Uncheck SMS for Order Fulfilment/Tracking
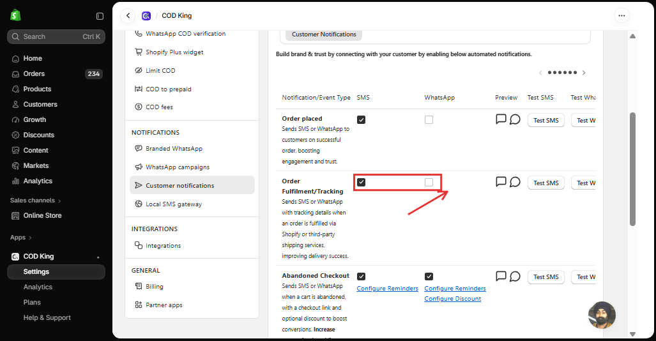Viewport: 656px width, 341px height. point(361,183)
